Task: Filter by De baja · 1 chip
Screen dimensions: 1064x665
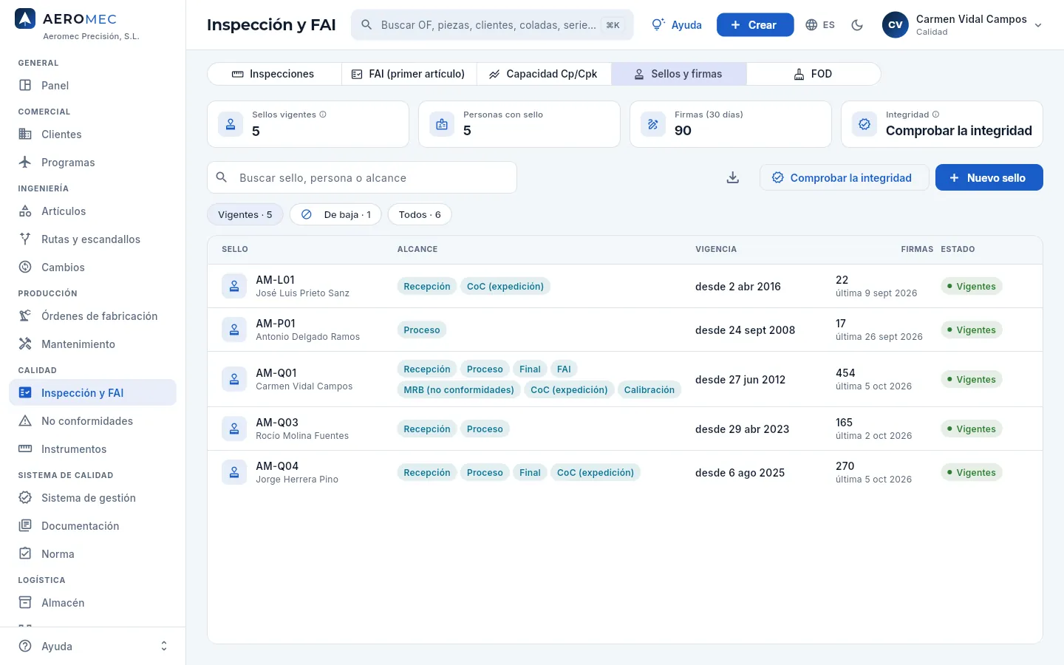Action: 336,215
